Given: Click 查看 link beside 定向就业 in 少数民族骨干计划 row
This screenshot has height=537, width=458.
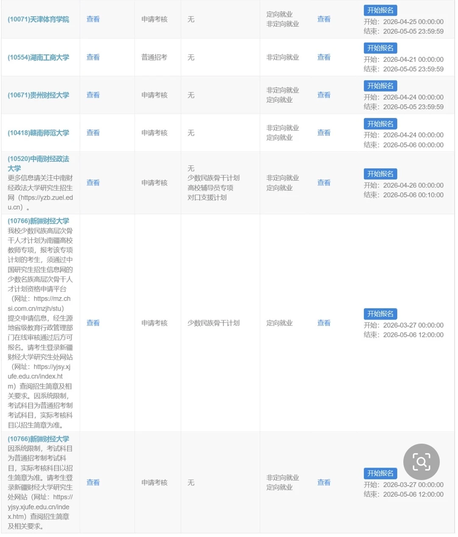Looking at the screenshot, I should click(324, 323).
